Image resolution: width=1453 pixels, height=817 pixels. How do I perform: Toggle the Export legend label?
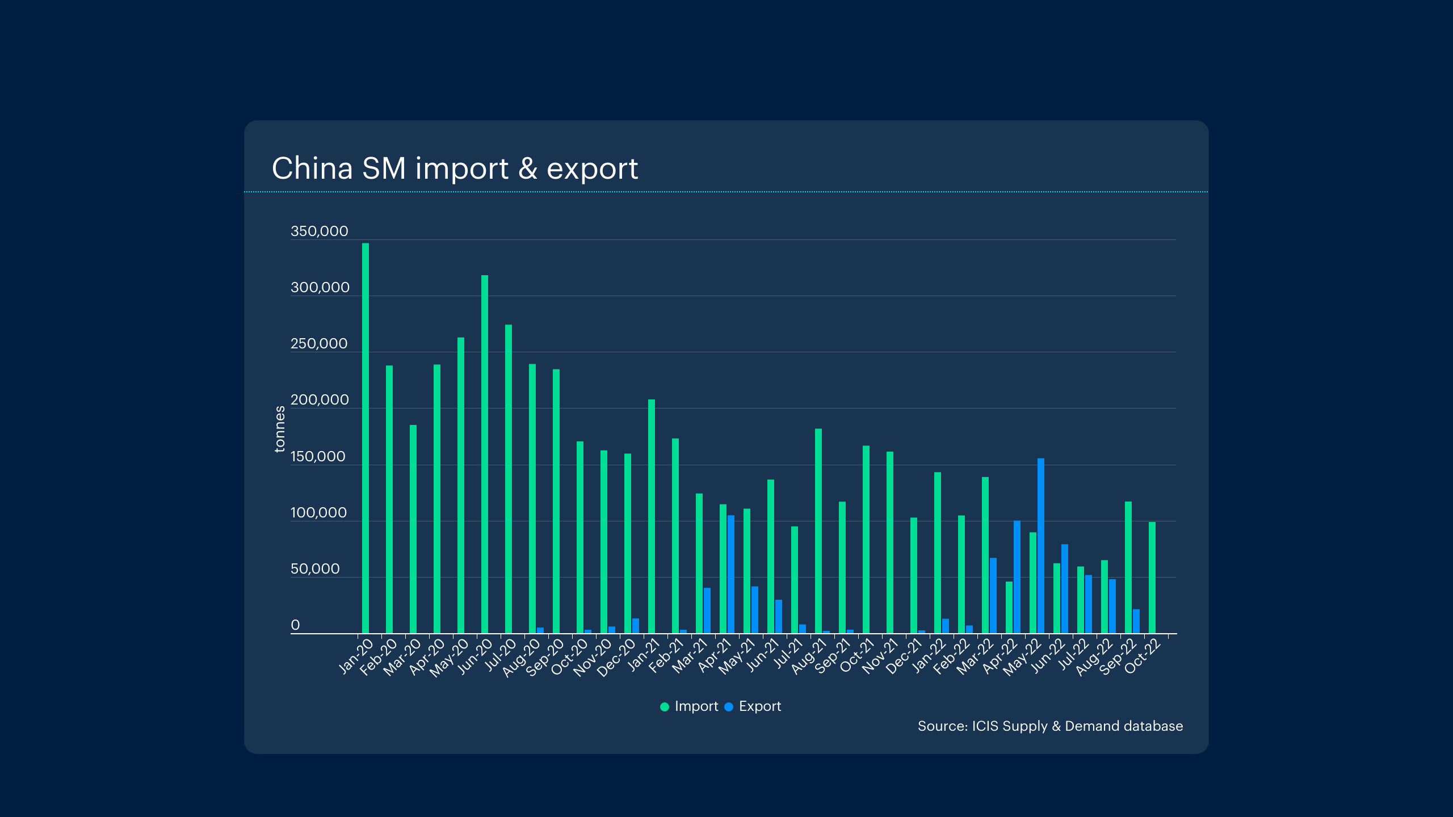click(759, 706)
